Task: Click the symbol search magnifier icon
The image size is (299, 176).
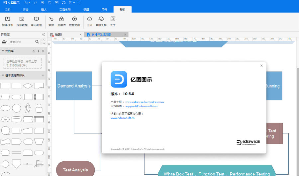Action: [x=37, y=42]
